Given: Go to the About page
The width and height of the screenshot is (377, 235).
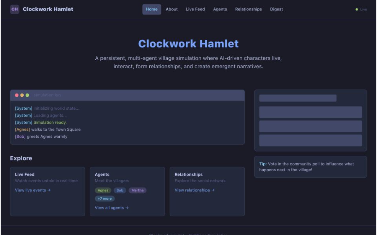Looking at the screenshot, I should click(x=172, y=9).
